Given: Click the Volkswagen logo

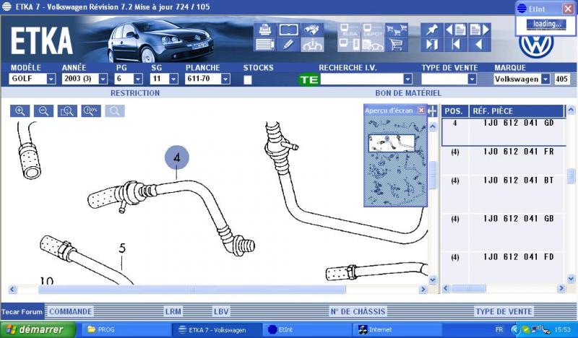Looking at the screenshot, I should [x=536, y=46].
